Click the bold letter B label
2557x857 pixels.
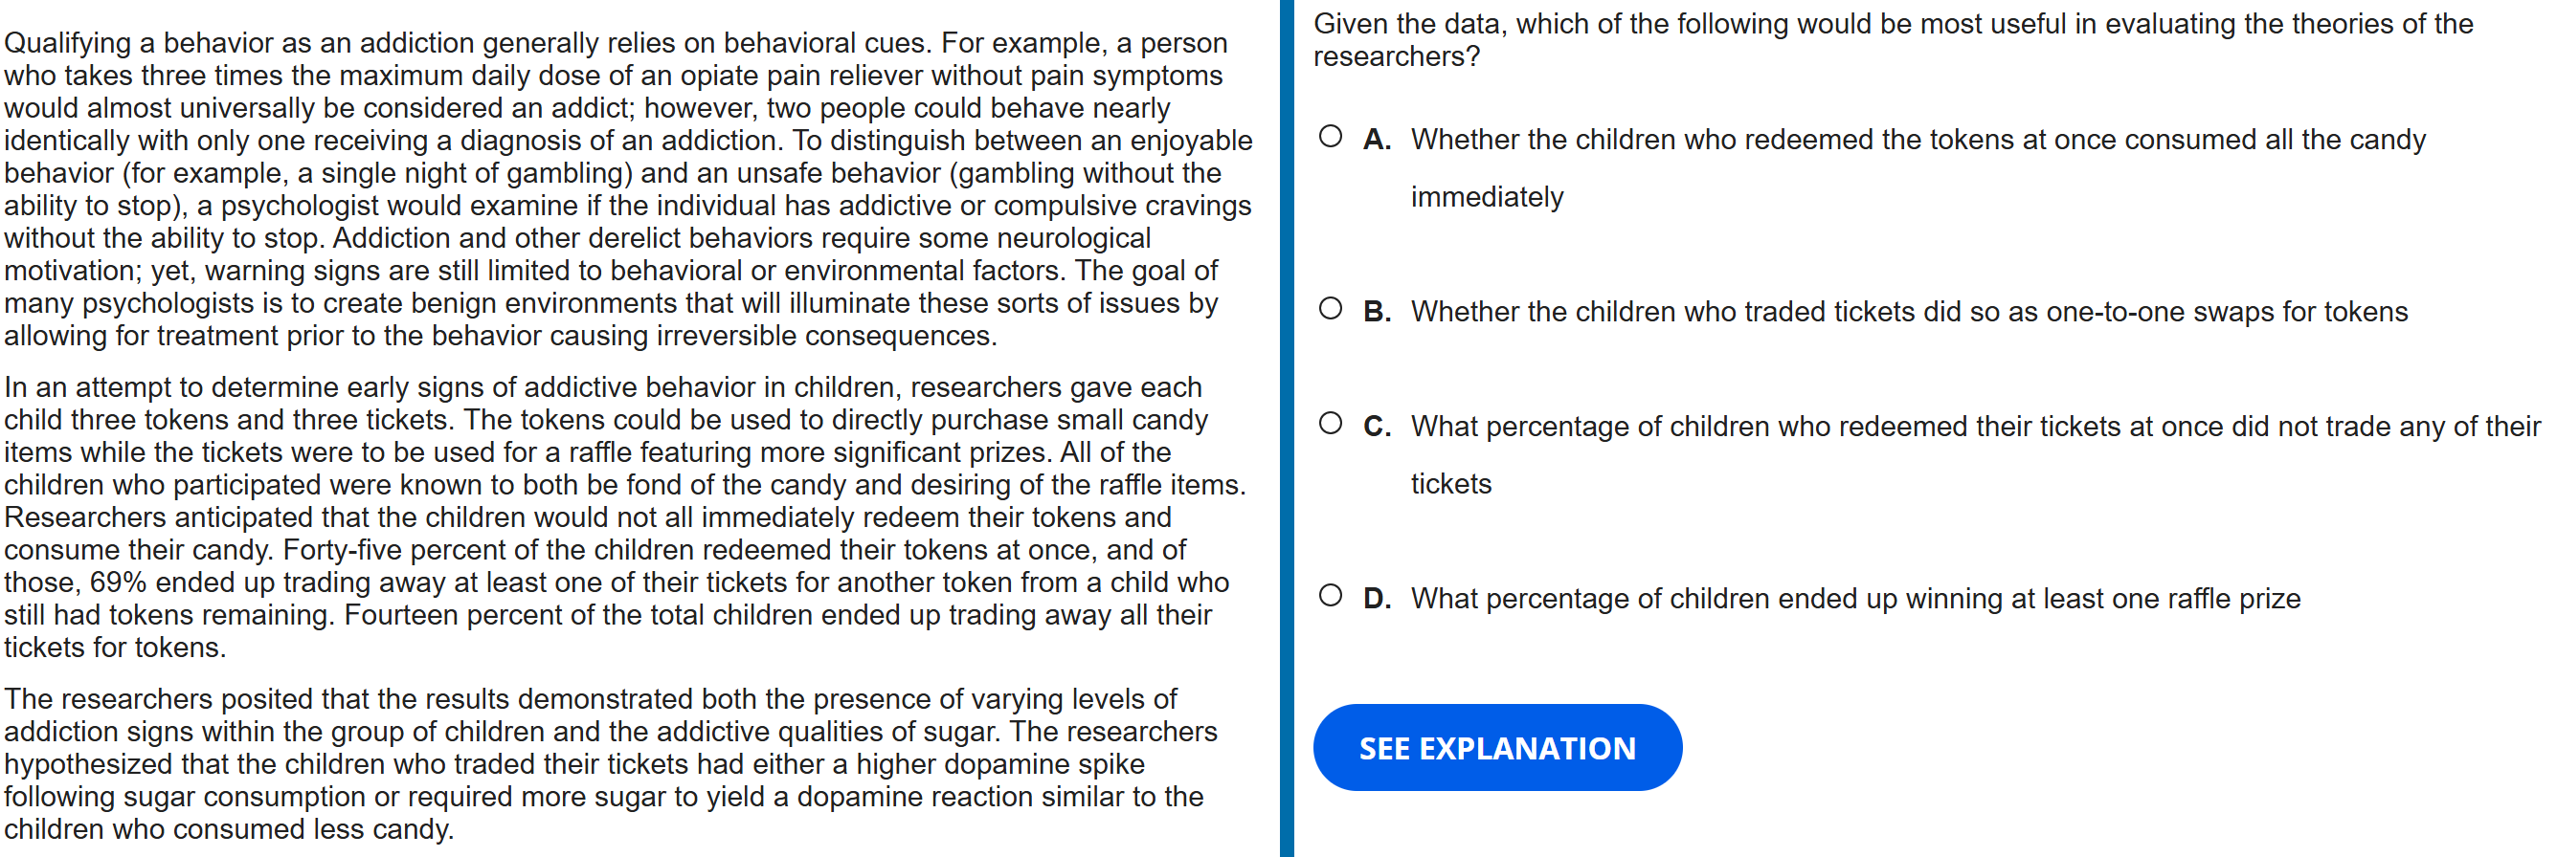(1376, 313)
